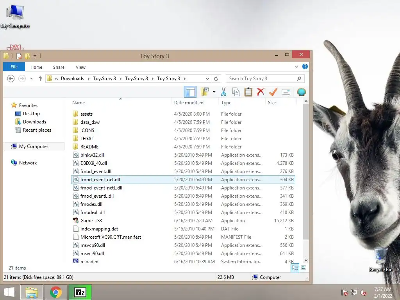Click the muted volume tray icon
The width and height of the screenshot is (400, 300).
pos(363,293)
